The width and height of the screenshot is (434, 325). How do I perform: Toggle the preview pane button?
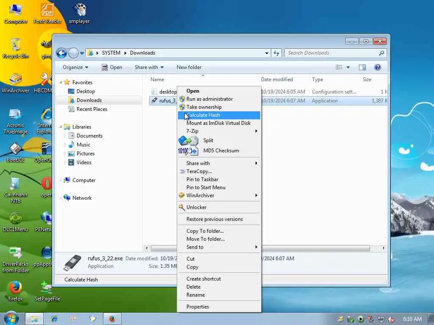(362, 67)
